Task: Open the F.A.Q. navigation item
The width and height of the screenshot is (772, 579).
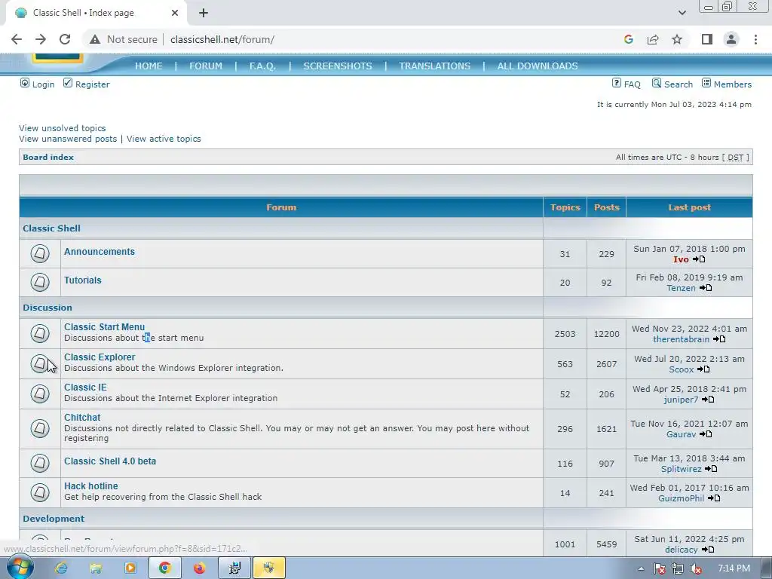Action: 262,66
